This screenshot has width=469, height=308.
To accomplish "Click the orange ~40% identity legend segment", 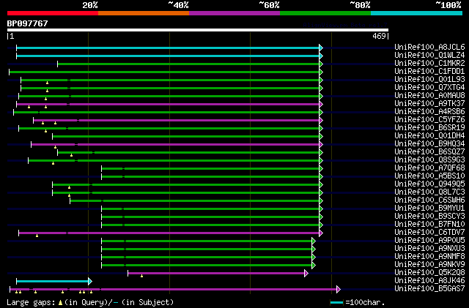I will (x=144, y=13).
